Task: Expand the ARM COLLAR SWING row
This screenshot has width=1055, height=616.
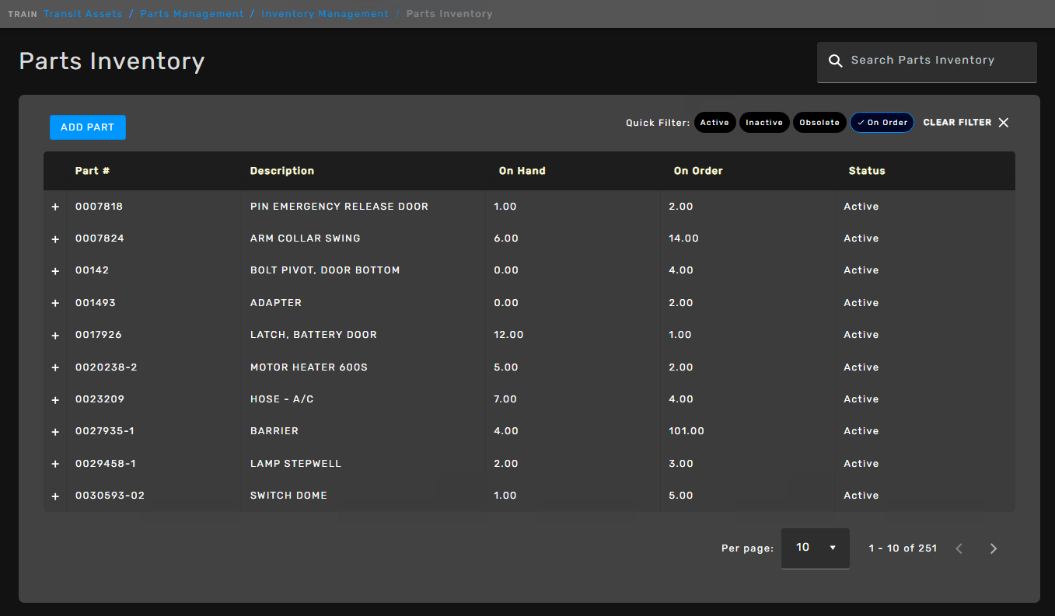Action: click(x=55, y=239)
